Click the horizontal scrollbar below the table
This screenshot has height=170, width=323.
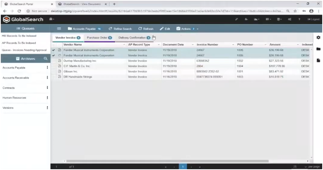168,161
